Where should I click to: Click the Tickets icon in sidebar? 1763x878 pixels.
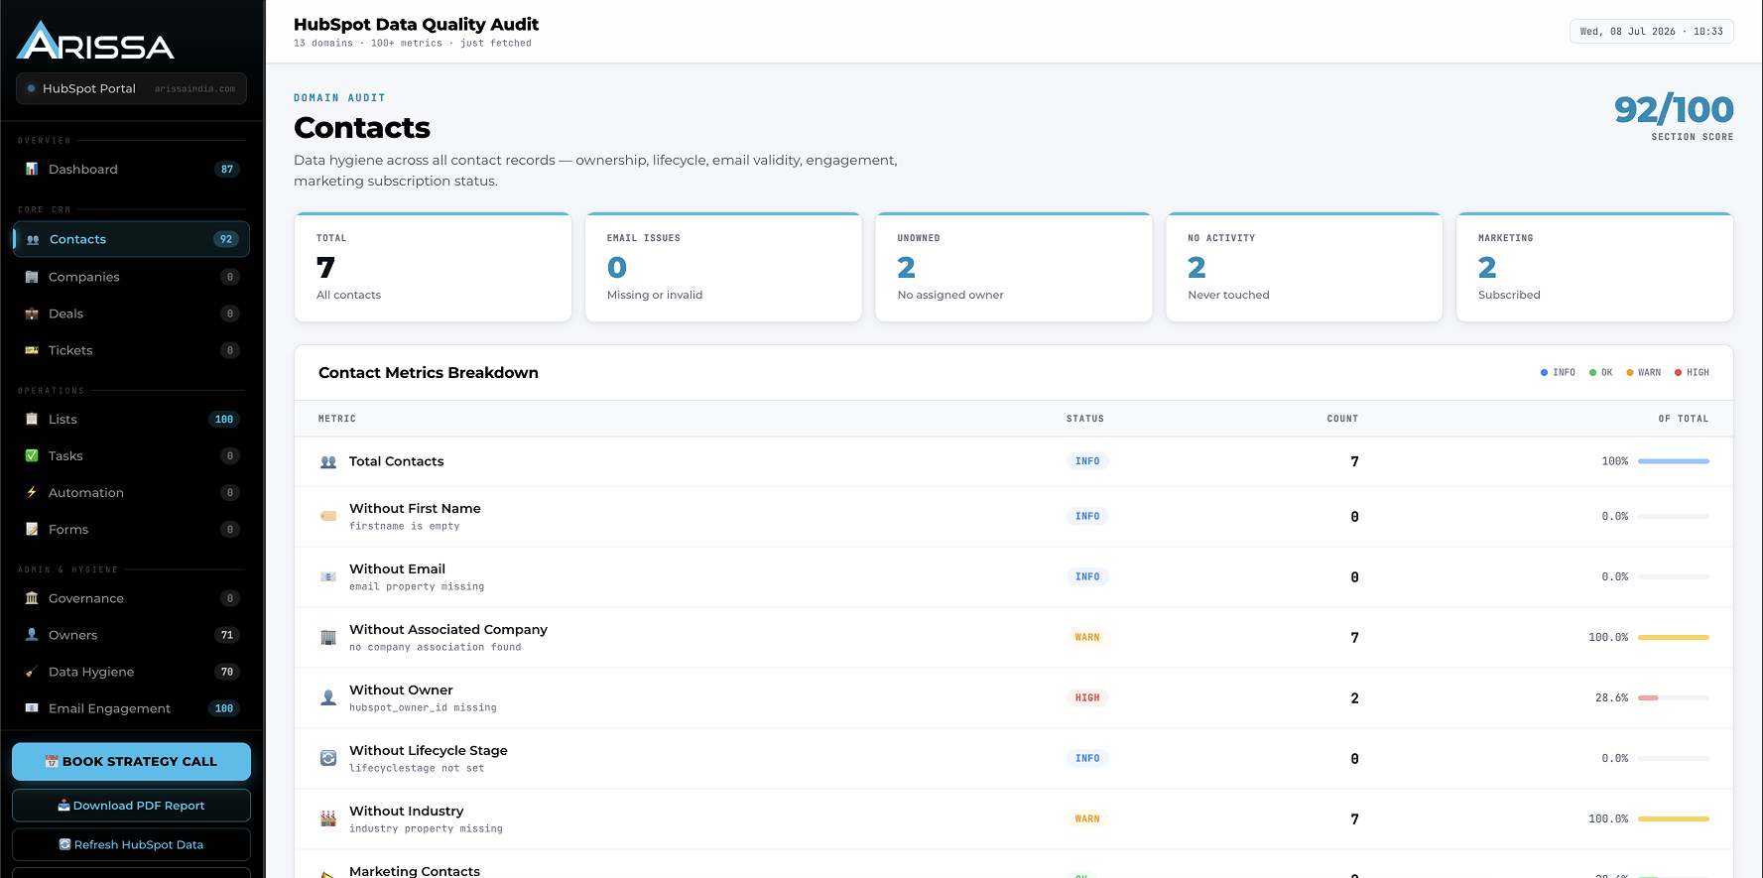[x=32, y=350]
